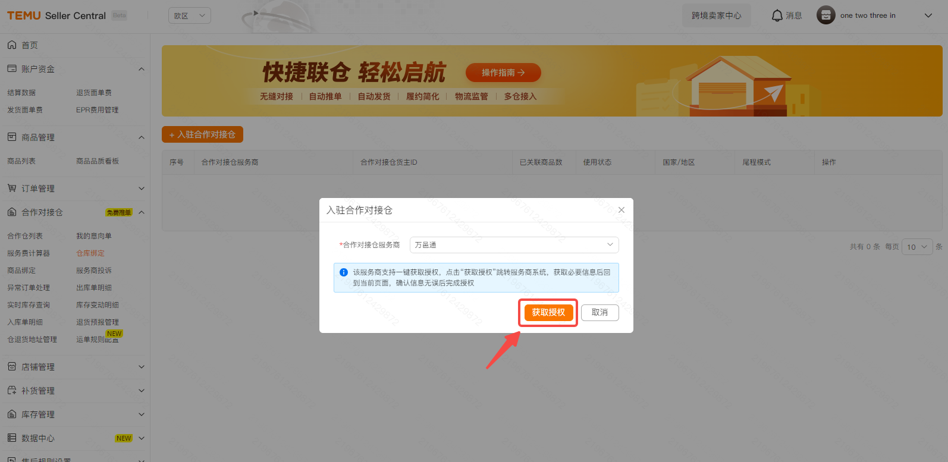Open 退货预报管理 in the sidebar
The image size is (948, 462).
point(98,322)
